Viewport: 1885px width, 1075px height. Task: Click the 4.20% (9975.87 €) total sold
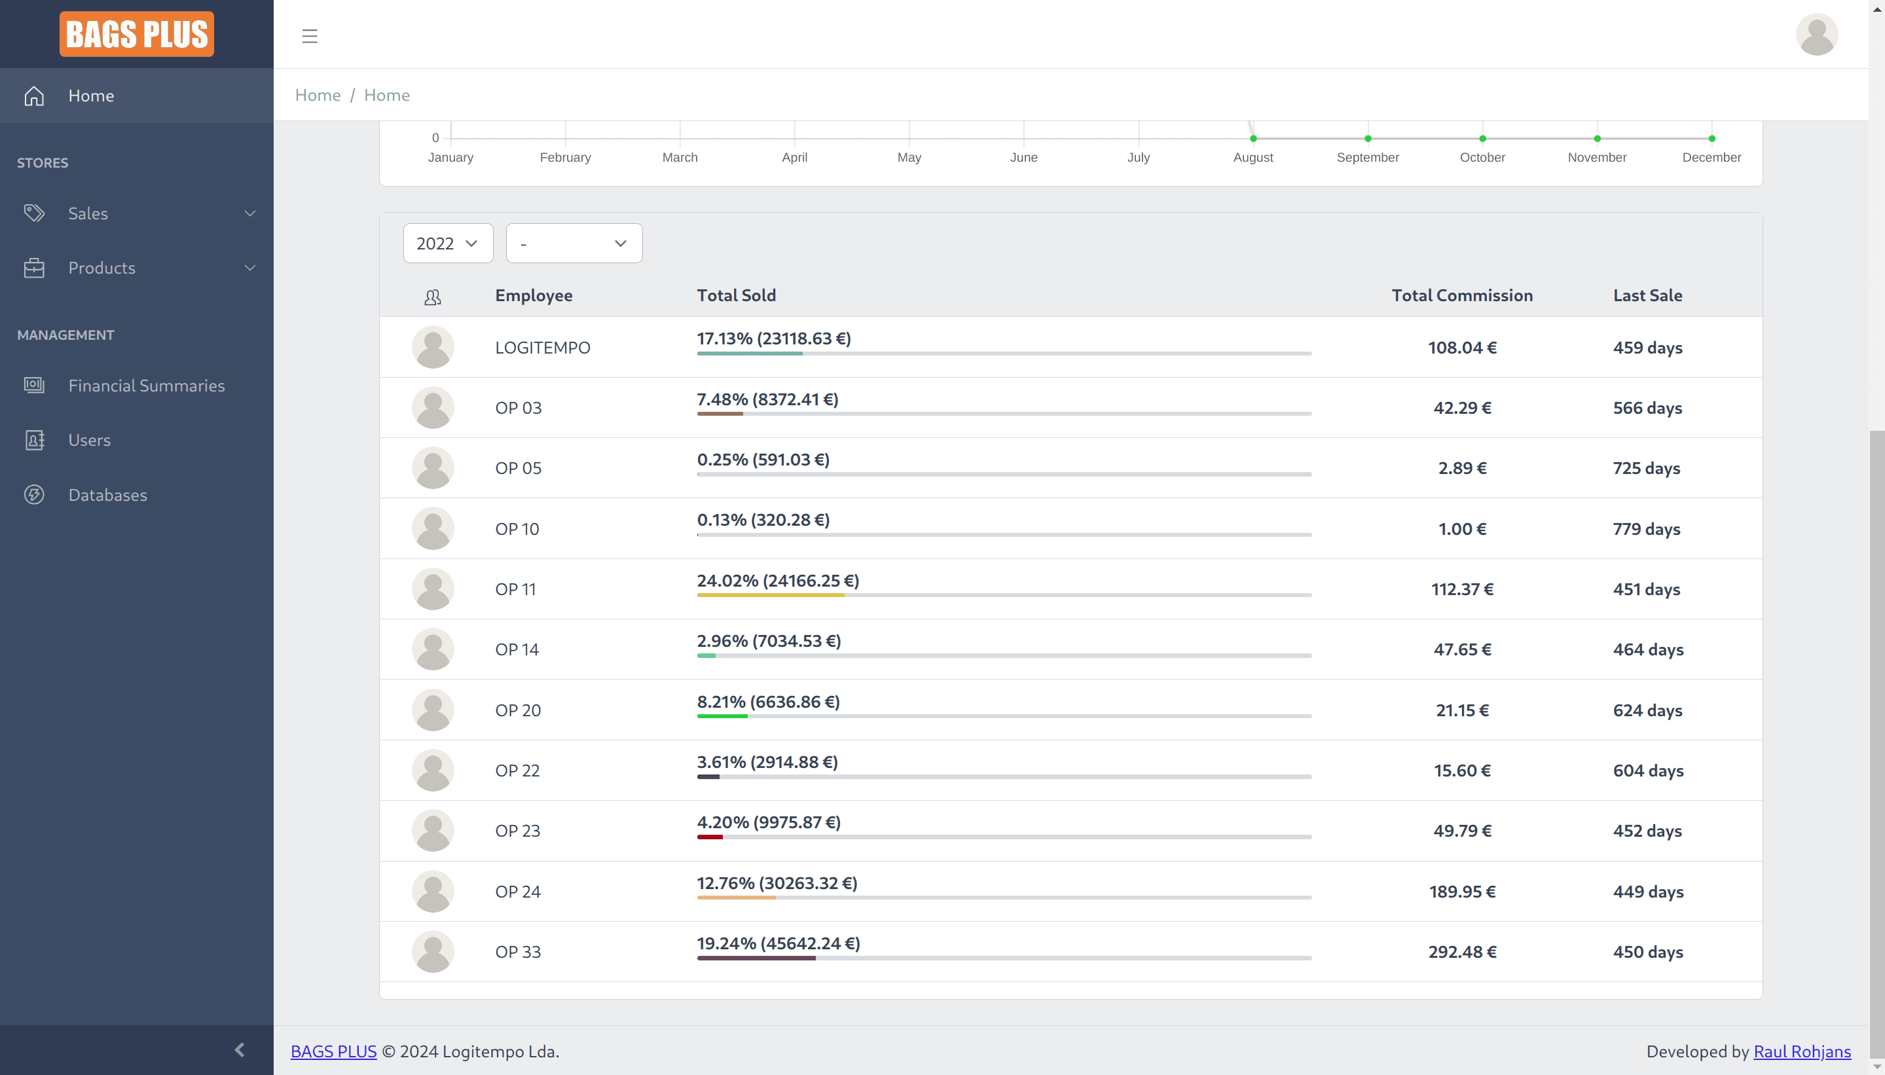[769, 822]
